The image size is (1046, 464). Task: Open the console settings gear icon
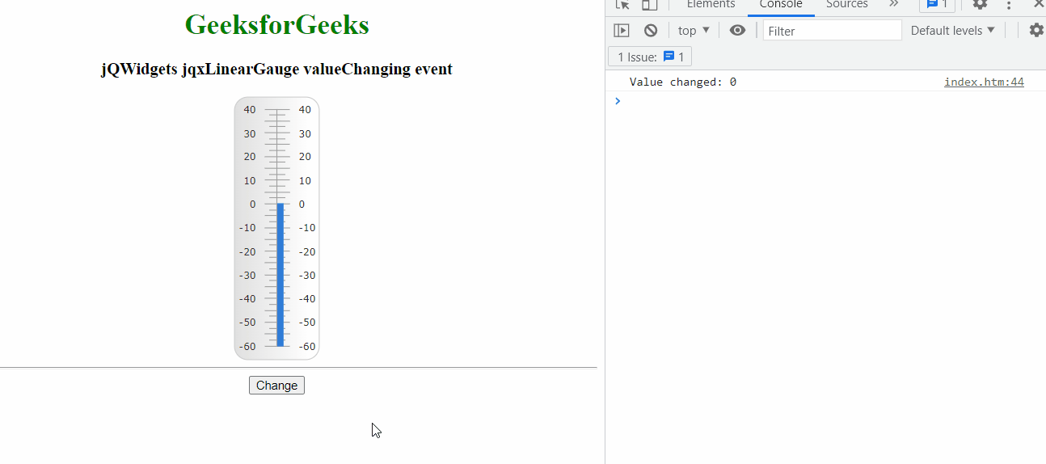tap(1036, 31)
